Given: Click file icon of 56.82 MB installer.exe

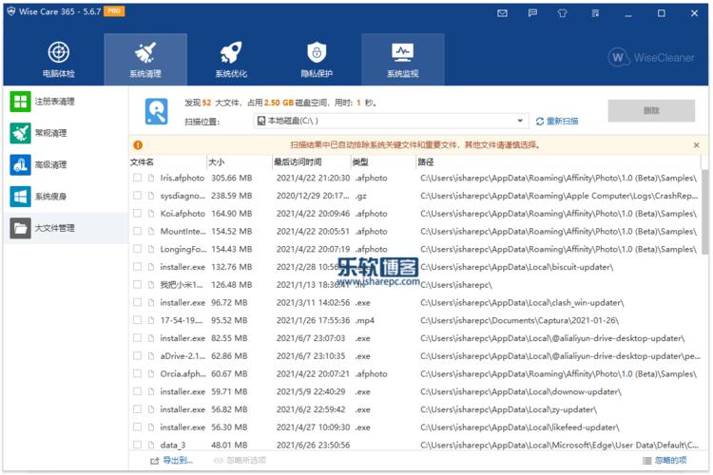Looking at the screenshot, I should tap(151, 409).
